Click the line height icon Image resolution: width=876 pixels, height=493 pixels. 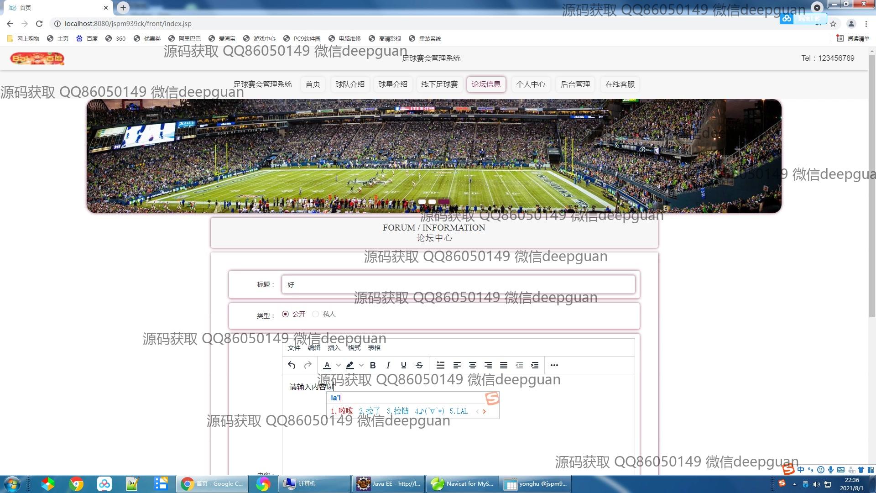pyautogui.click(x=440, y=365)
